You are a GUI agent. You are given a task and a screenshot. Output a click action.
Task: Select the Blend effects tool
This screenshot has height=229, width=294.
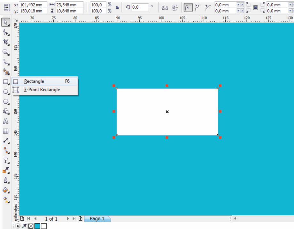click(6, 161)
